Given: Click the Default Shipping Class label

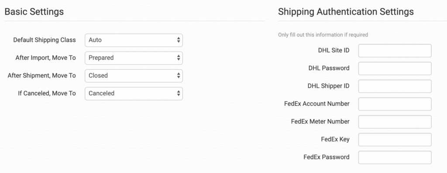Looking at the screenshot, I should (x=45, y=40).
